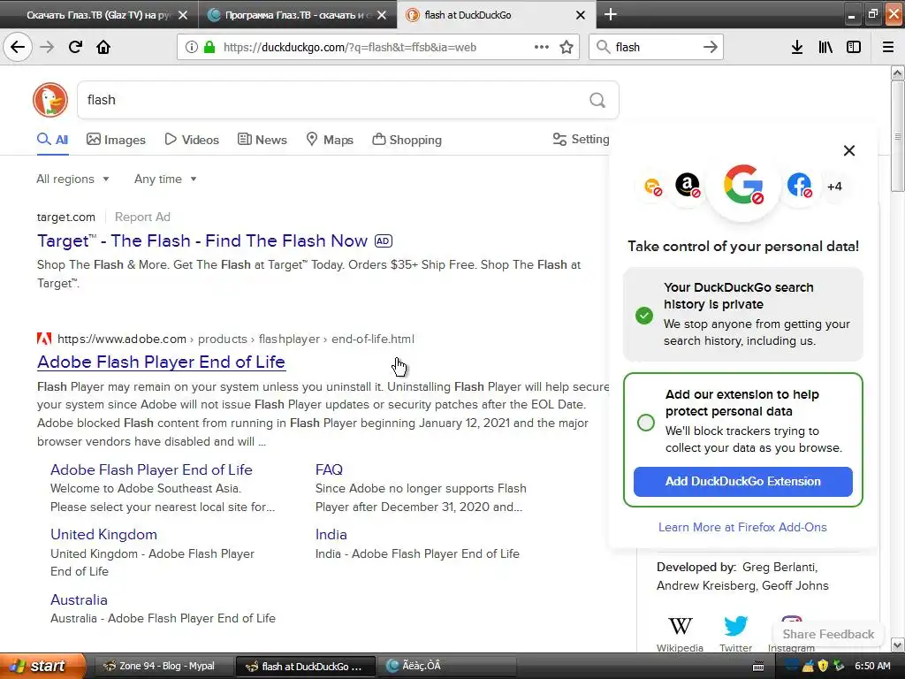The width and height of the screenshot is (905, 679).
Task: Toggle the sidebar view icon
Action: [x=854, y=47]
